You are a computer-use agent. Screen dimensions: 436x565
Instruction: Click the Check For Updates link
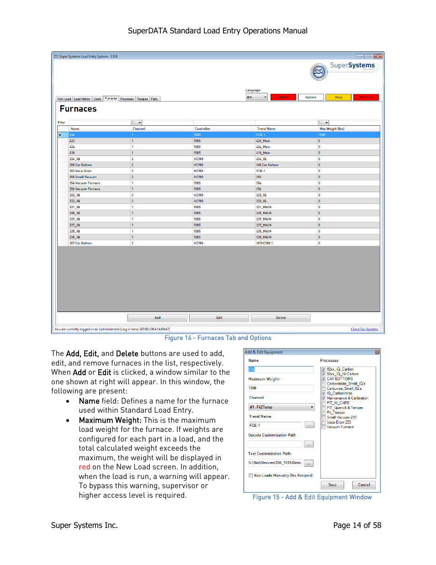click(364, 329)
